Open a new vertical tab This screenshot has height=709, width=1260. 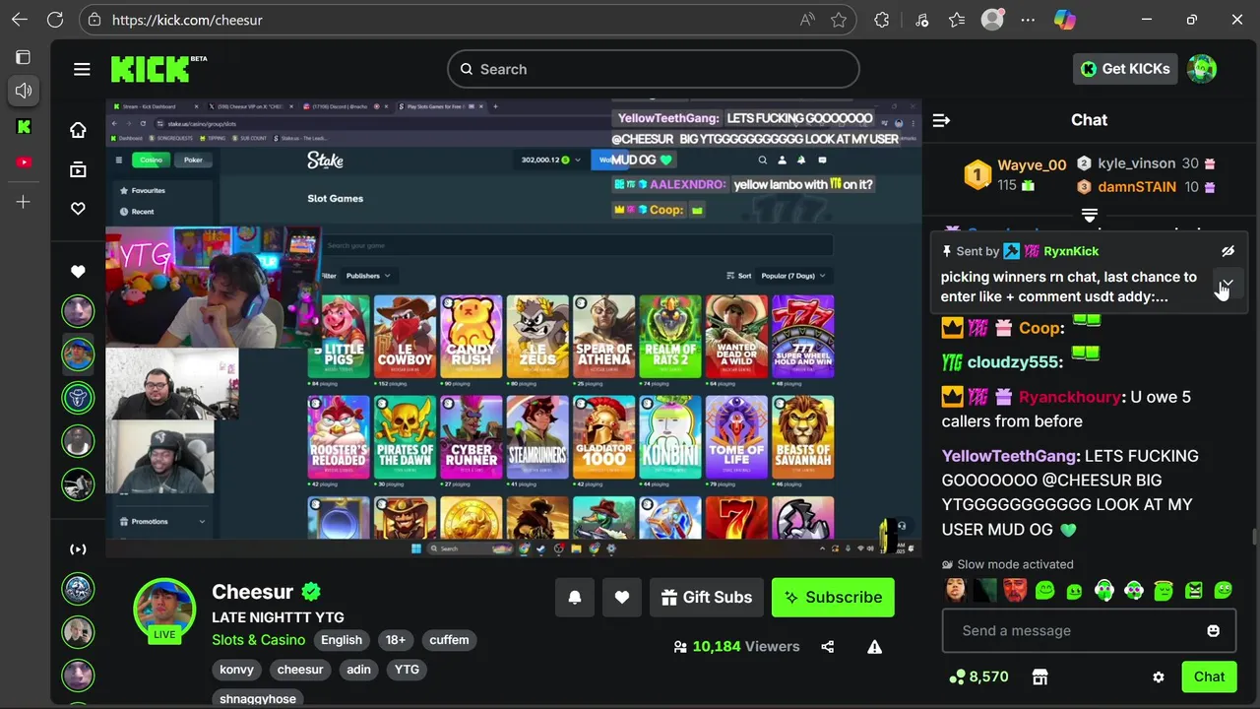pos(25,202)
